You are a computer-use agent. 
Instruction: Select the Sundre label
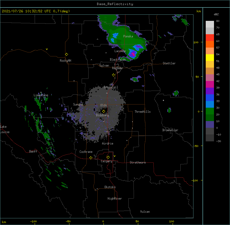point(78,104)
